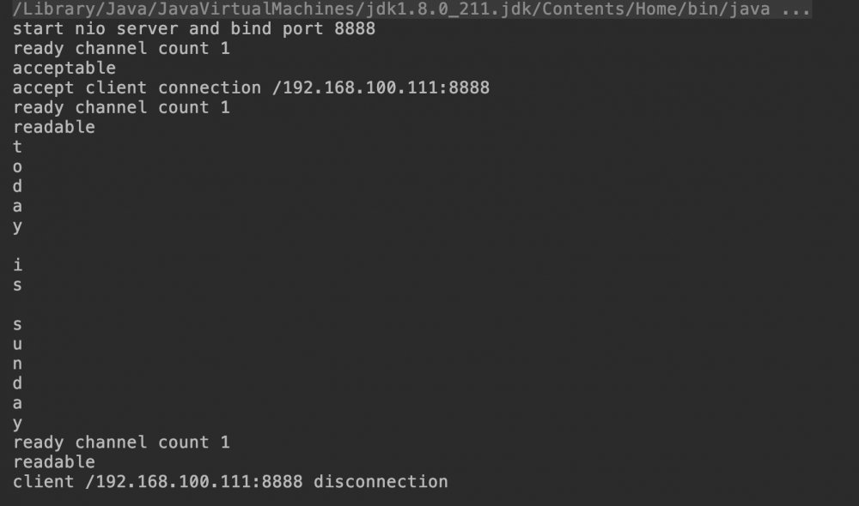Image resolution: width=859 pixels, height=506 pixels.
Task: Click the last 'readable' output line
Action: click(53, 463)
